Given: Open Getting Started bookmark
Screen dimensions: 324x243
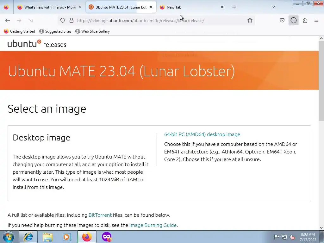Looking at the screenshot, I should point(20,31).
